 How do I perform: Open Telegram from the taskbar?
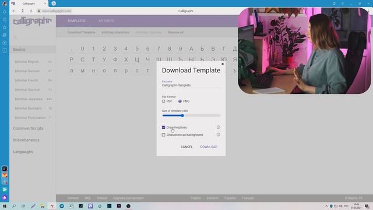click(x=62, y=206)
